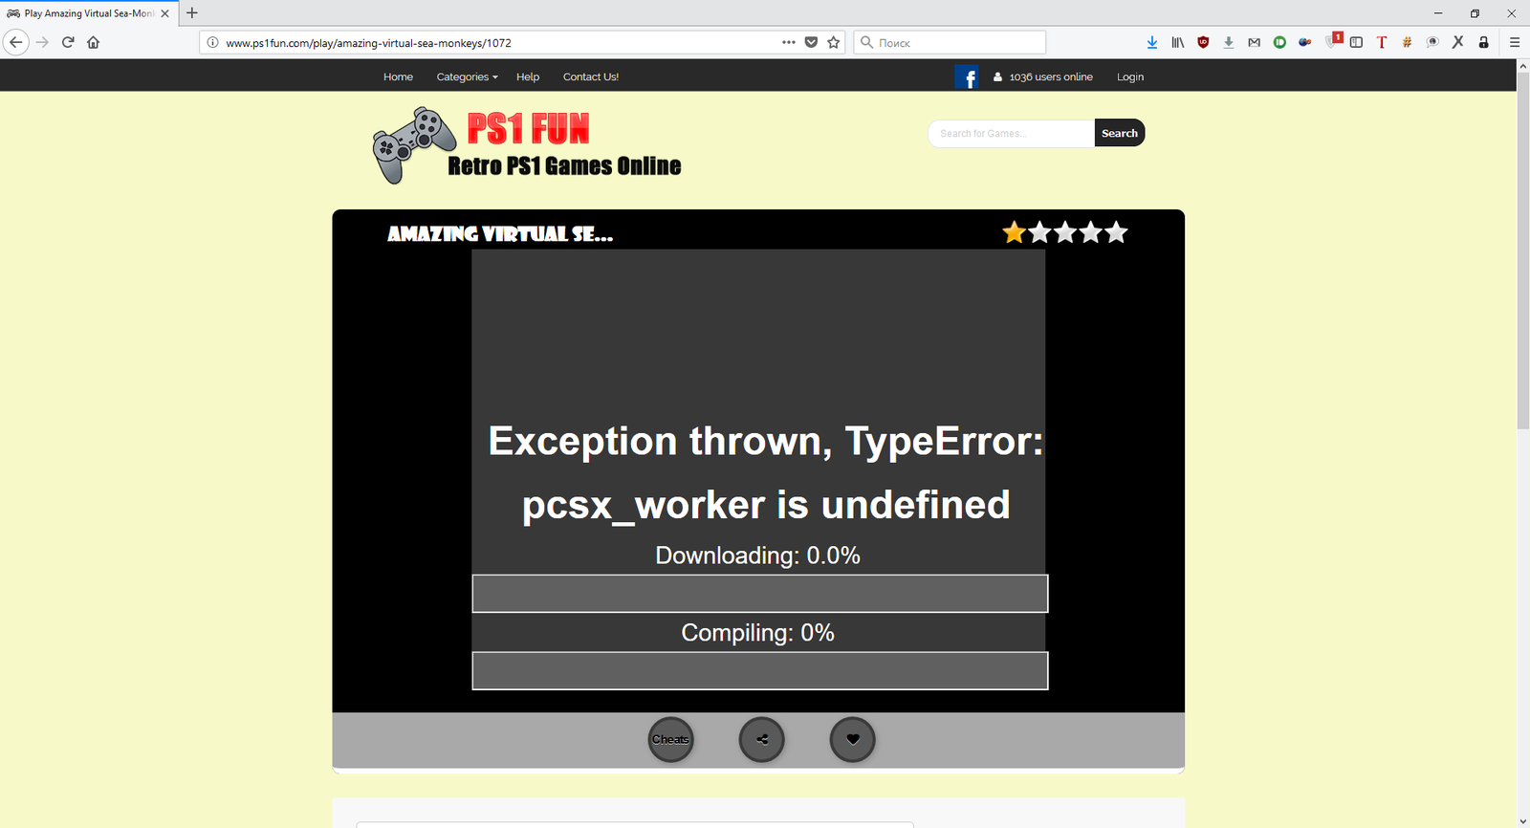
Task: Click the Downloading: 0.0% label
Action: coord(757,556)
